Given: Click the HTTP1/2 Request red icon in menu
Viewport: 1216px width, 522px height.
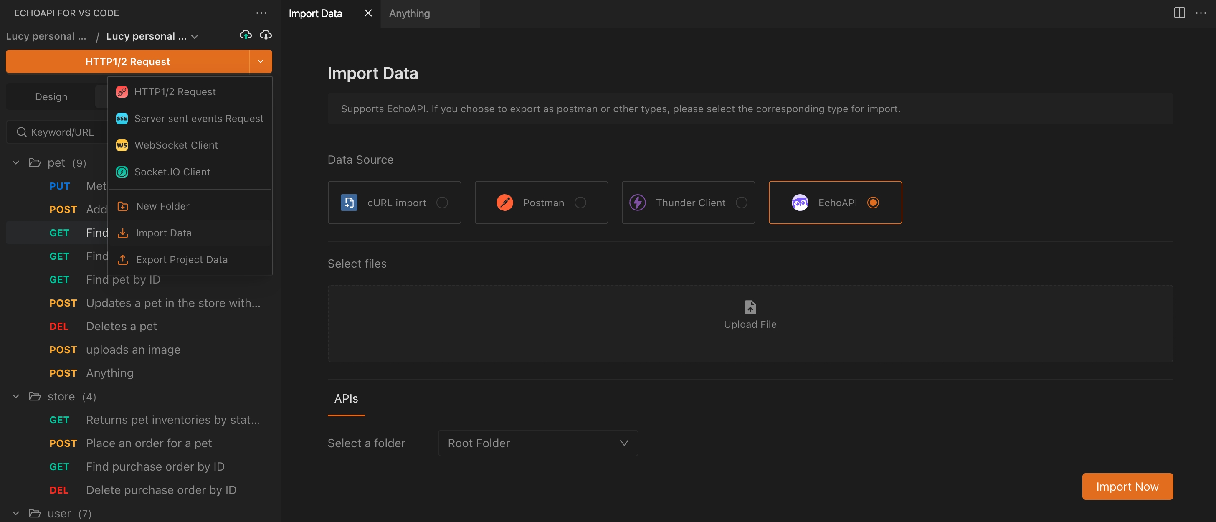Looking at the screenshot, I should coord(122,92).
